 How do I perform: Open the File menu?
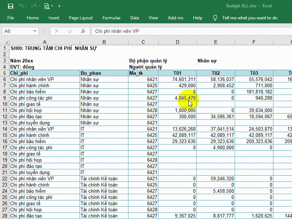(11, 18)
